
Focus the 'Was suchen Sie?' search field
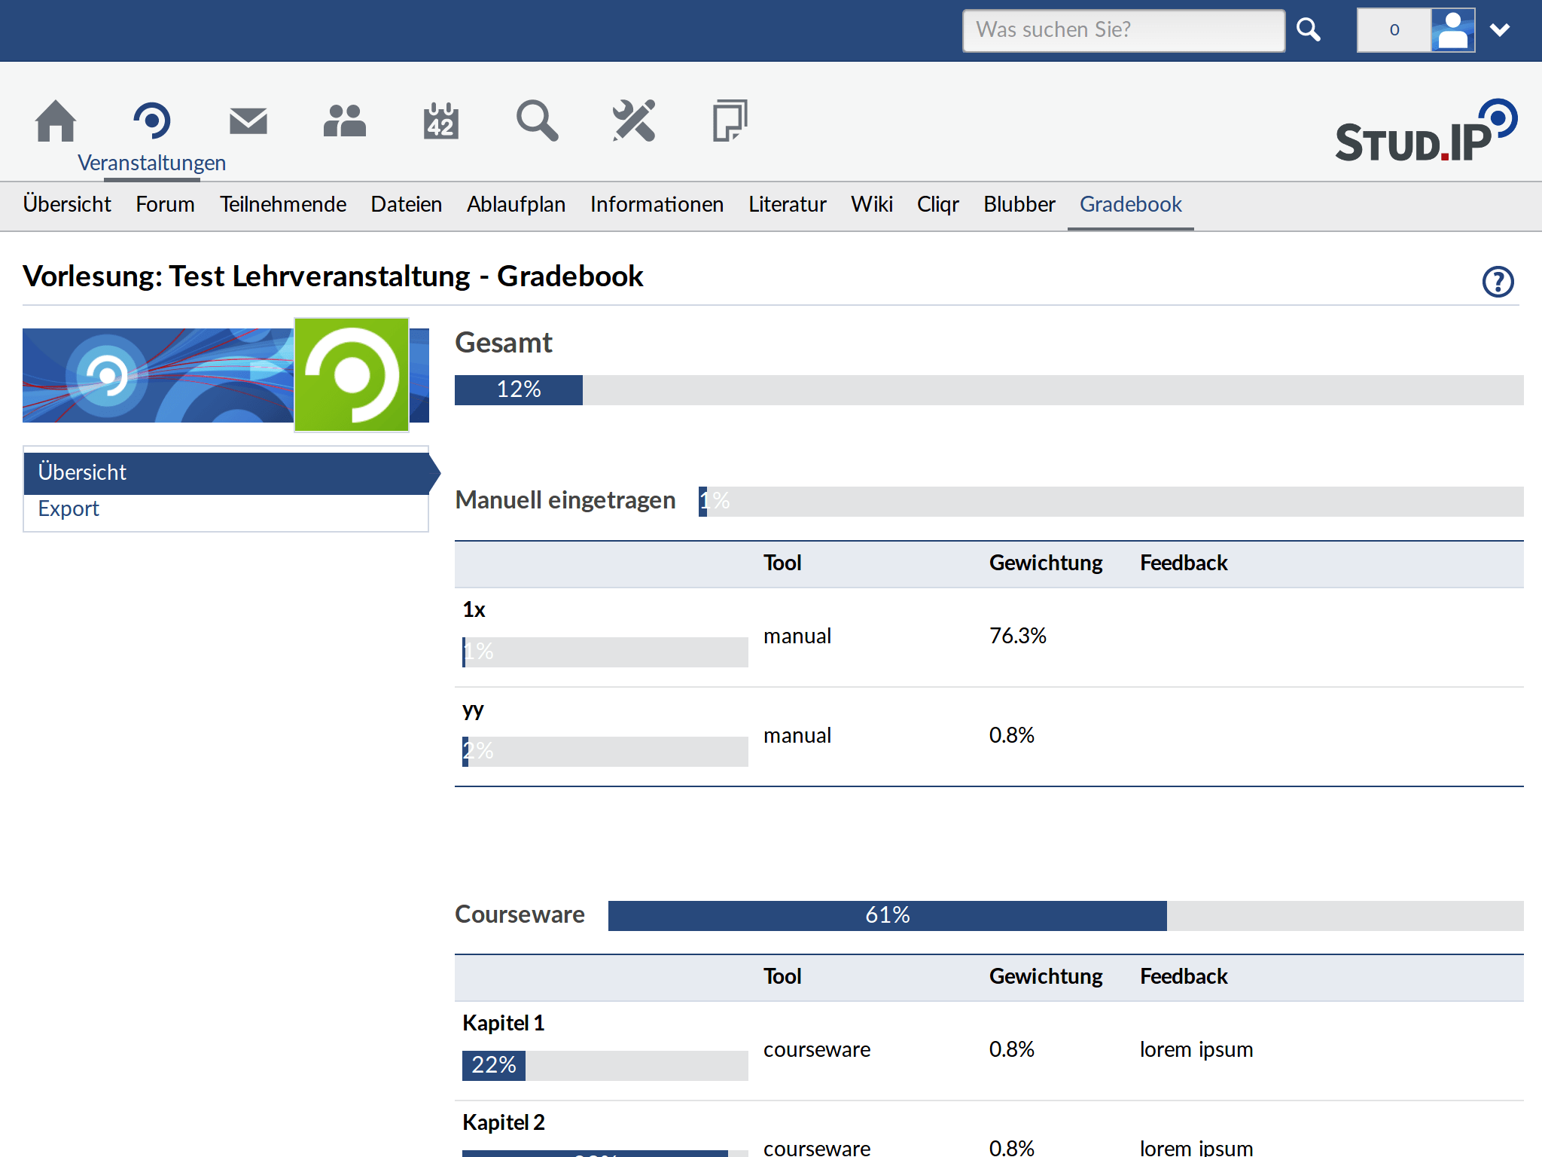tap(1123, 30)
